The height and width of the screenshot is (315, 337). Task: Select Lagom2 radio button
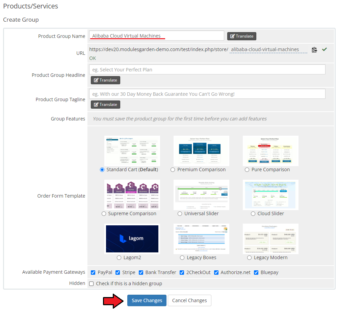tap(119, 257)
